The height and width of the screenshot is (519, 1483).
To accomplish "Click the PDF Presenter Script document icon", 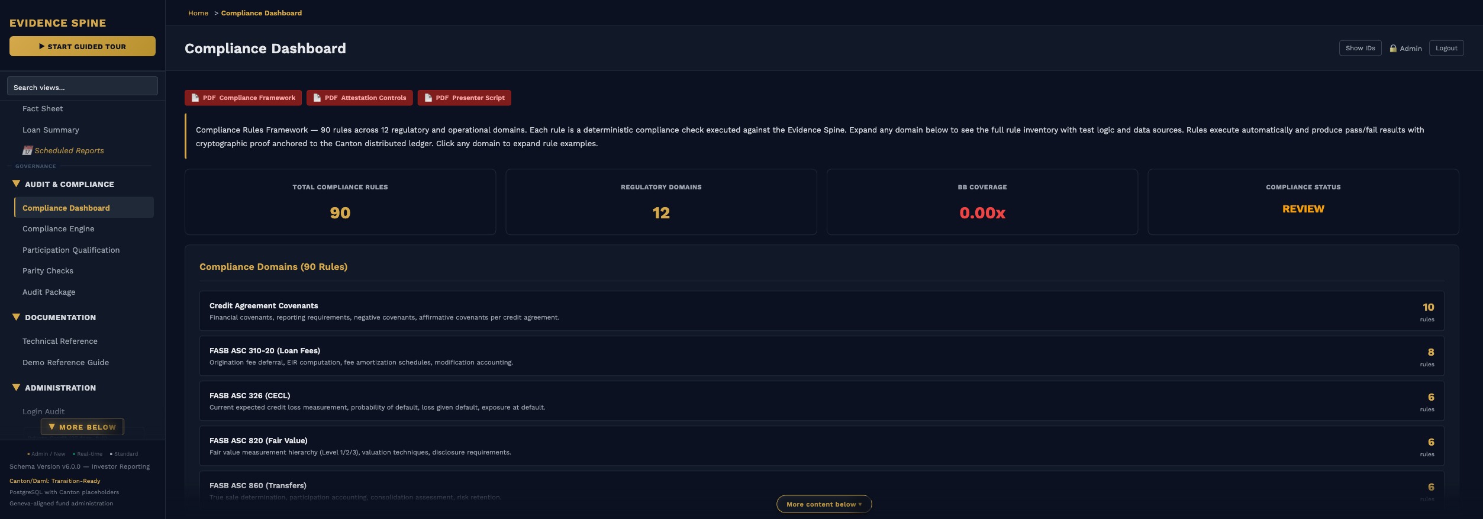I will [428, 98].
